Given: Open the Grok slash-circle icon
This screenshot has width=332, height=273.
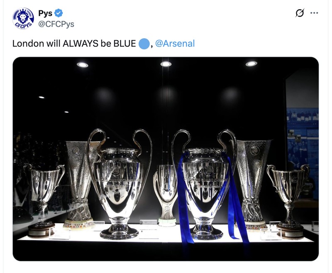Looking at the screenshot, I should tap(300, 13).
